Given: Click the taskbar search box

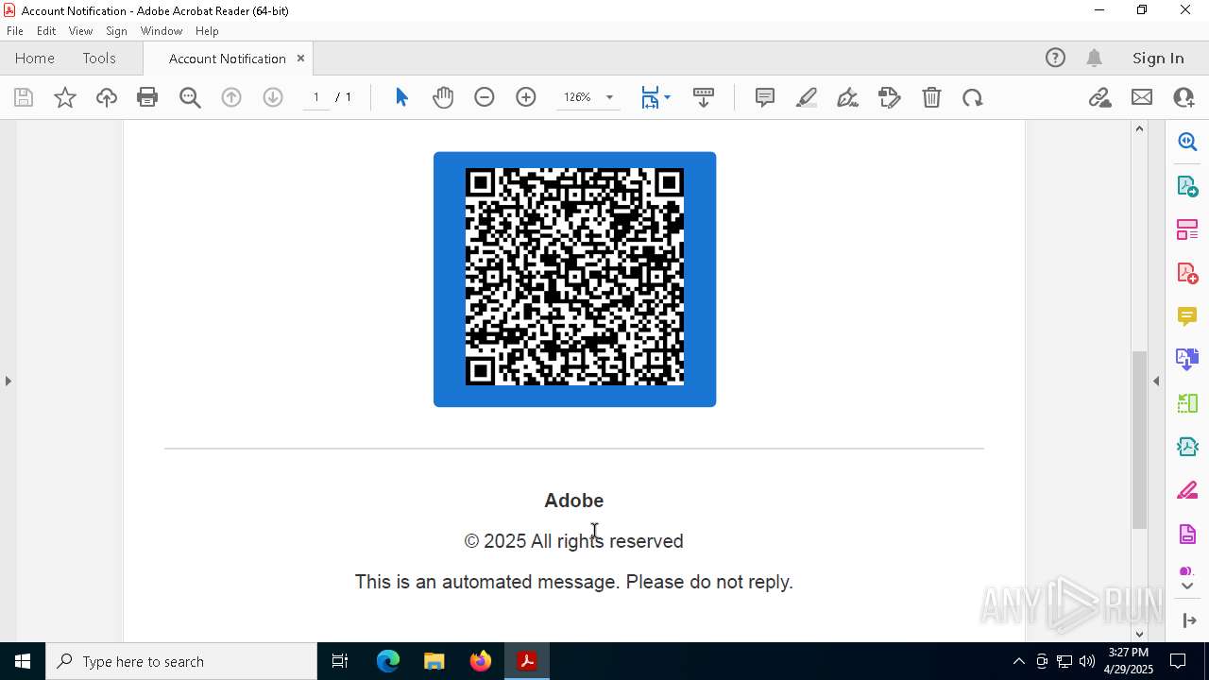Looking at the screenshot, I should pos(181,661).
